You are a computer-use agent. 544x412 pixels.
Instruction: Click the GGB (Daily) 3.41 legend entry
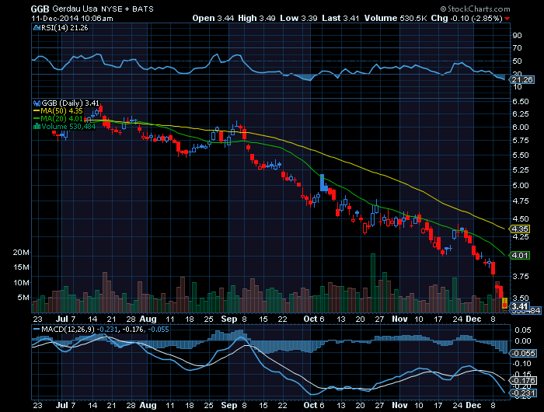coord(70,103)
